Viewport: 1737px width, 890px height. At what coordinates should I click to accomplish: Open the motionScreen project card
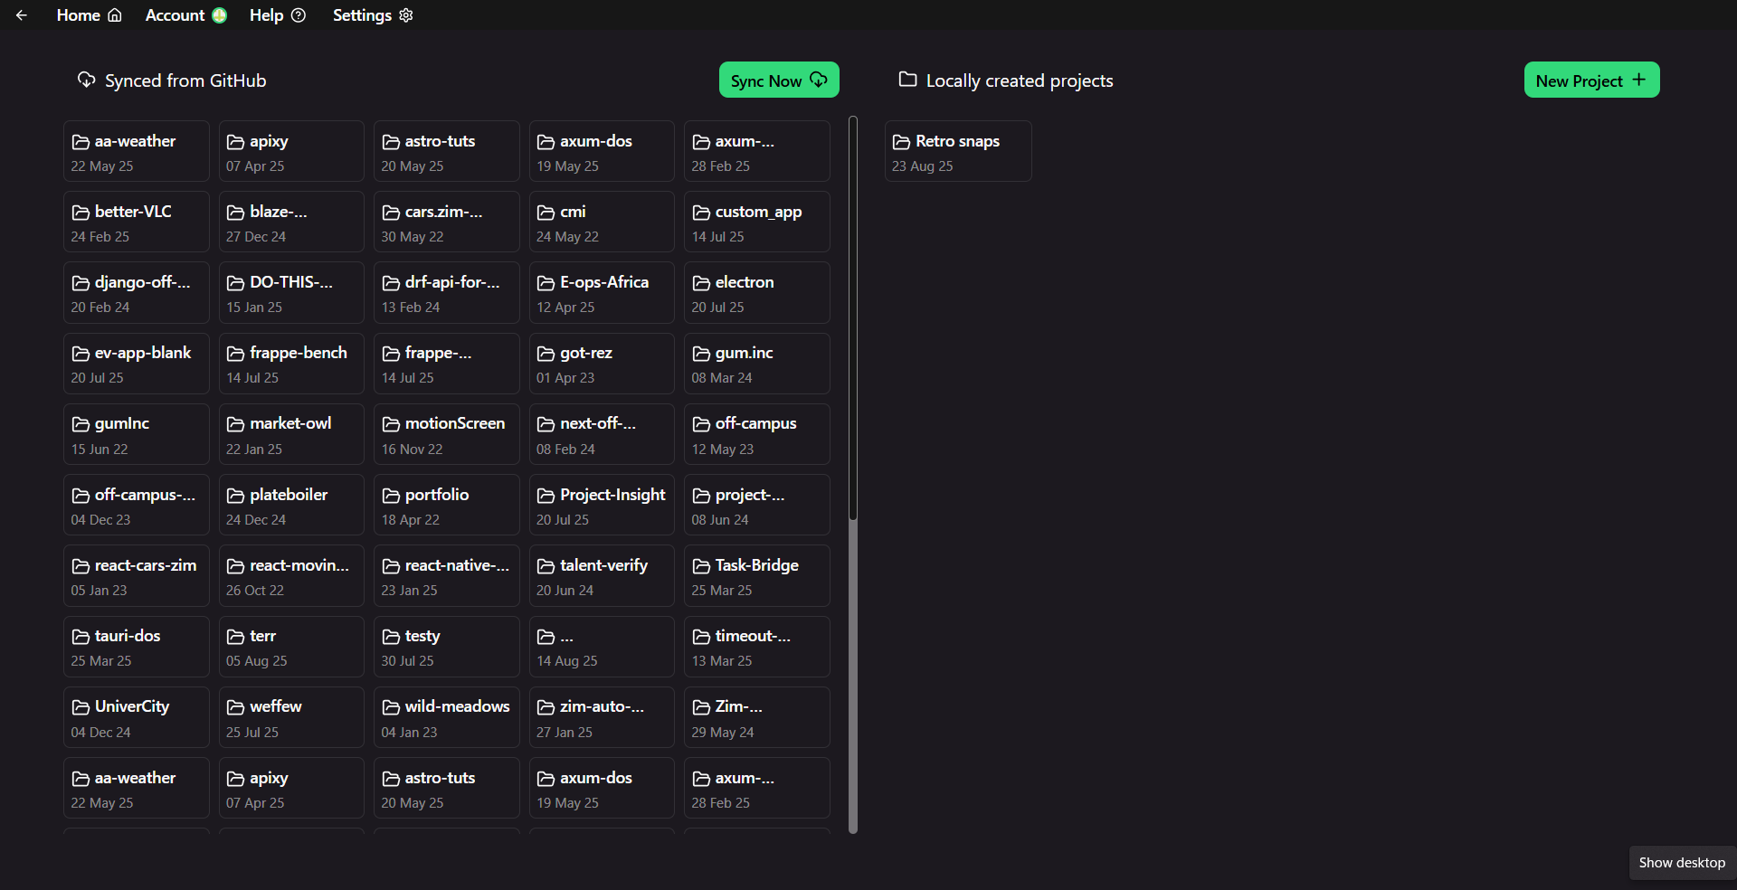point(447,434)
